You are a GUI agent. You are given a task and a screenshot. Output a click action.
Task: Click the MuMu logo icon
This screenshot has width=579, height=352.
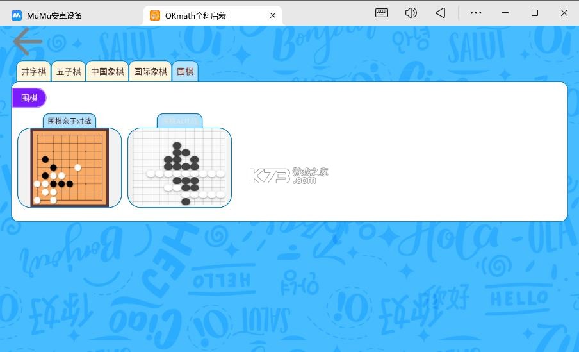(17, 15)
